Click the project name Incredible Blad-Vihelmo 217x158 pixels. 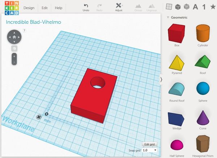[33, 22]
